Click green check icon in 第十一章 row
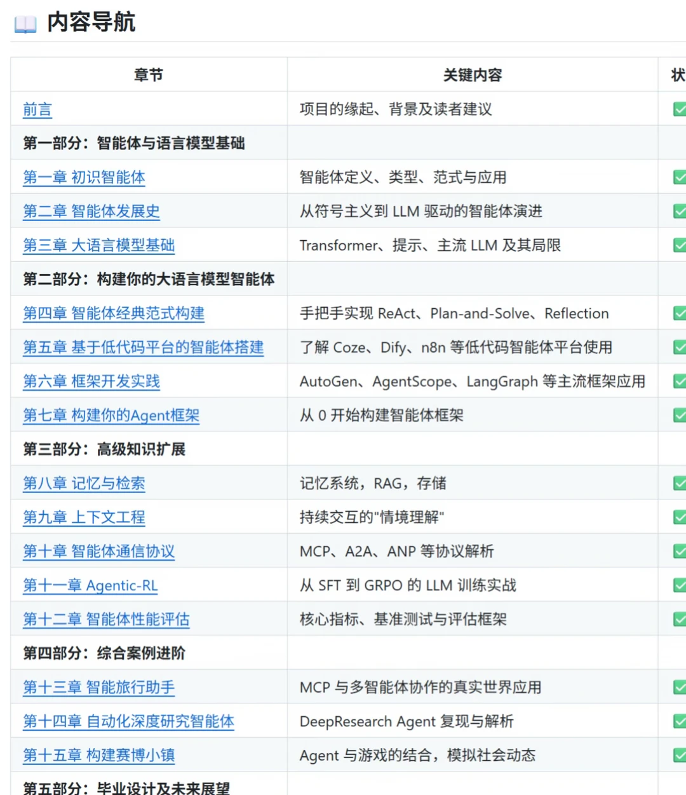This screenshot has width=686, height=795. tap(680, 585)
